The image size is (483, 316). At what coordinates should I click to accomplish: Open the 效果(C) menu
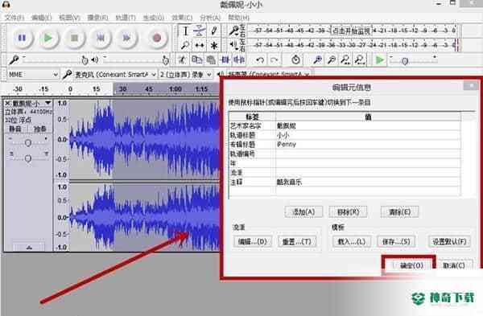click(x=182, y=18)
